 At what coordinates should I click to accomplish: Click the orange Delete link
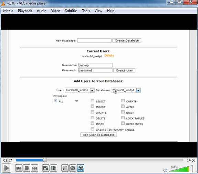(x=109, y=55)
